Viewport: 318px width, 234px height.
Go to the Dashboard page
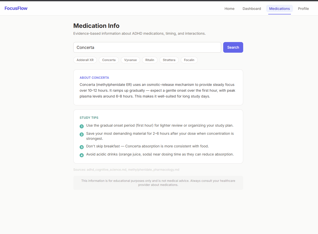[x=252, y=9]
